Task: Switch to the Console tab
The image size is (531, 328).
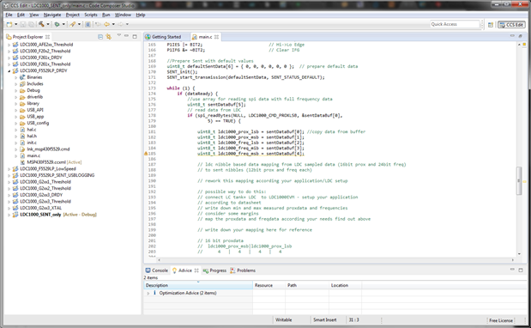Action: 156,270
